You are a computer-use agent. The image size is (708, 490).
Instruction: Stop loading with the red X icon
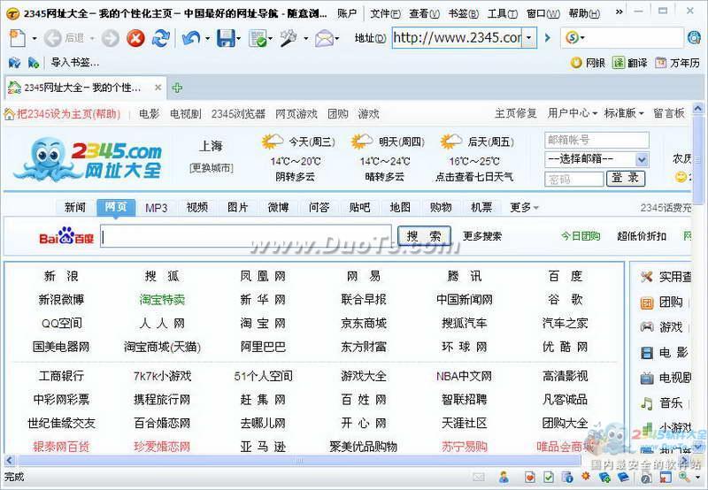click(135, 38)
